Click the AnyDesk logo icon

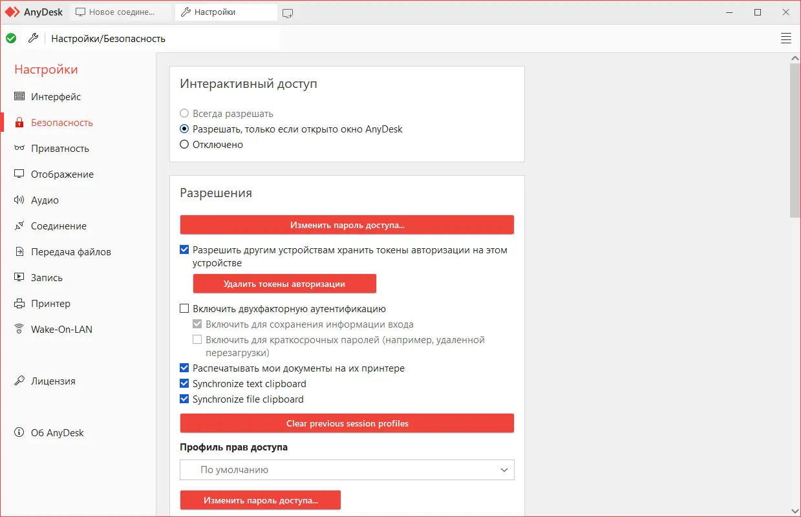tap(13, 12)
